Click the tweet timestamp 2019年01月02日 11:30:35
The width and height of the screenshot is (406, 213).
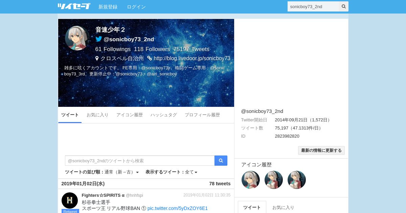tap(207, 195)
